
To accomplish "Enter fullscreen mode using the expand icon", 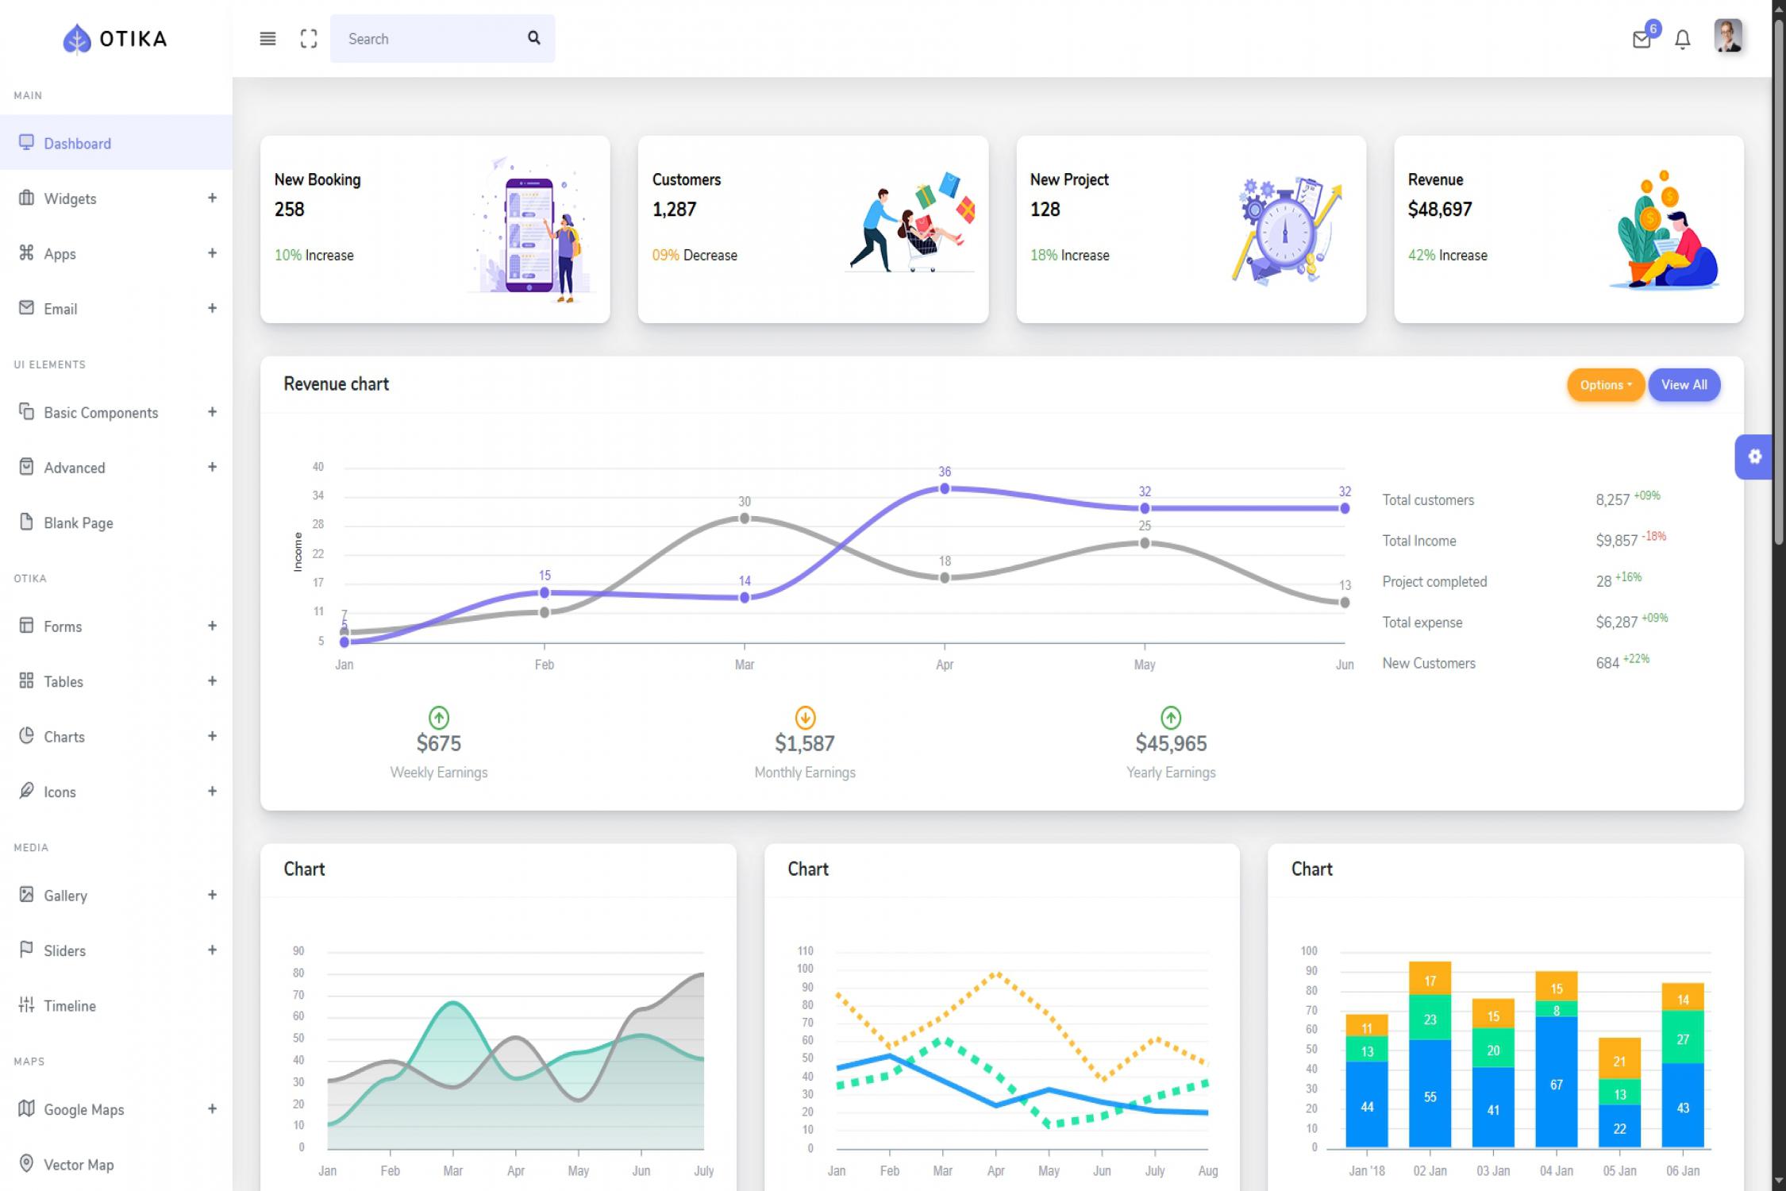I will pos(309,38).
